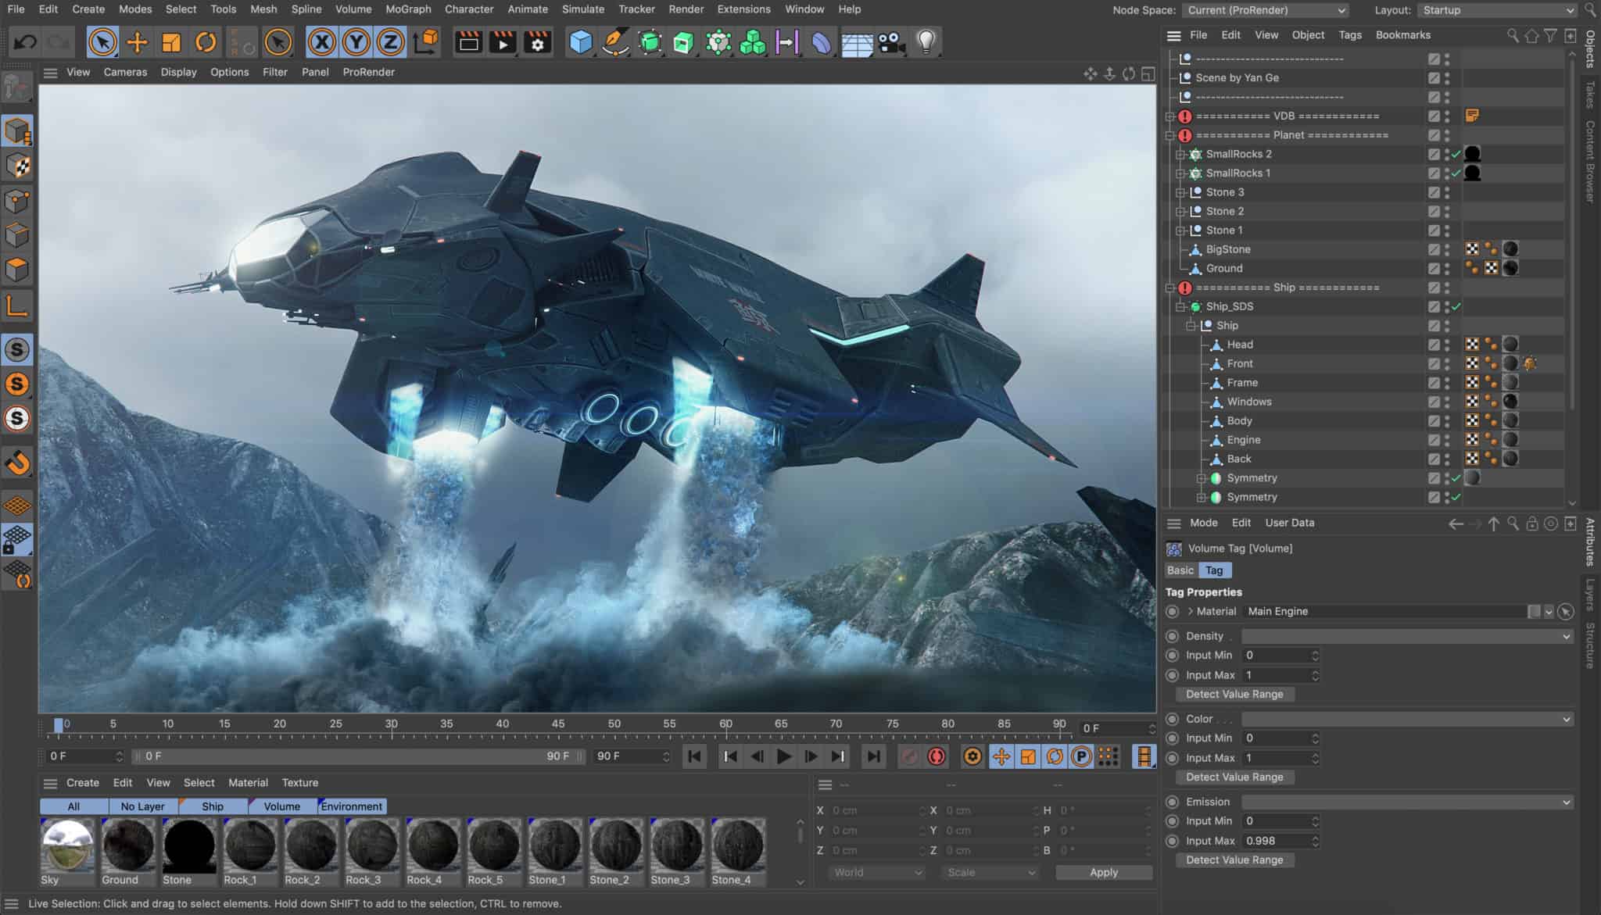Select the Ship tab in material browser
Screen dimensions: 1601x915
pyautogui.click(x=212, y=805)
